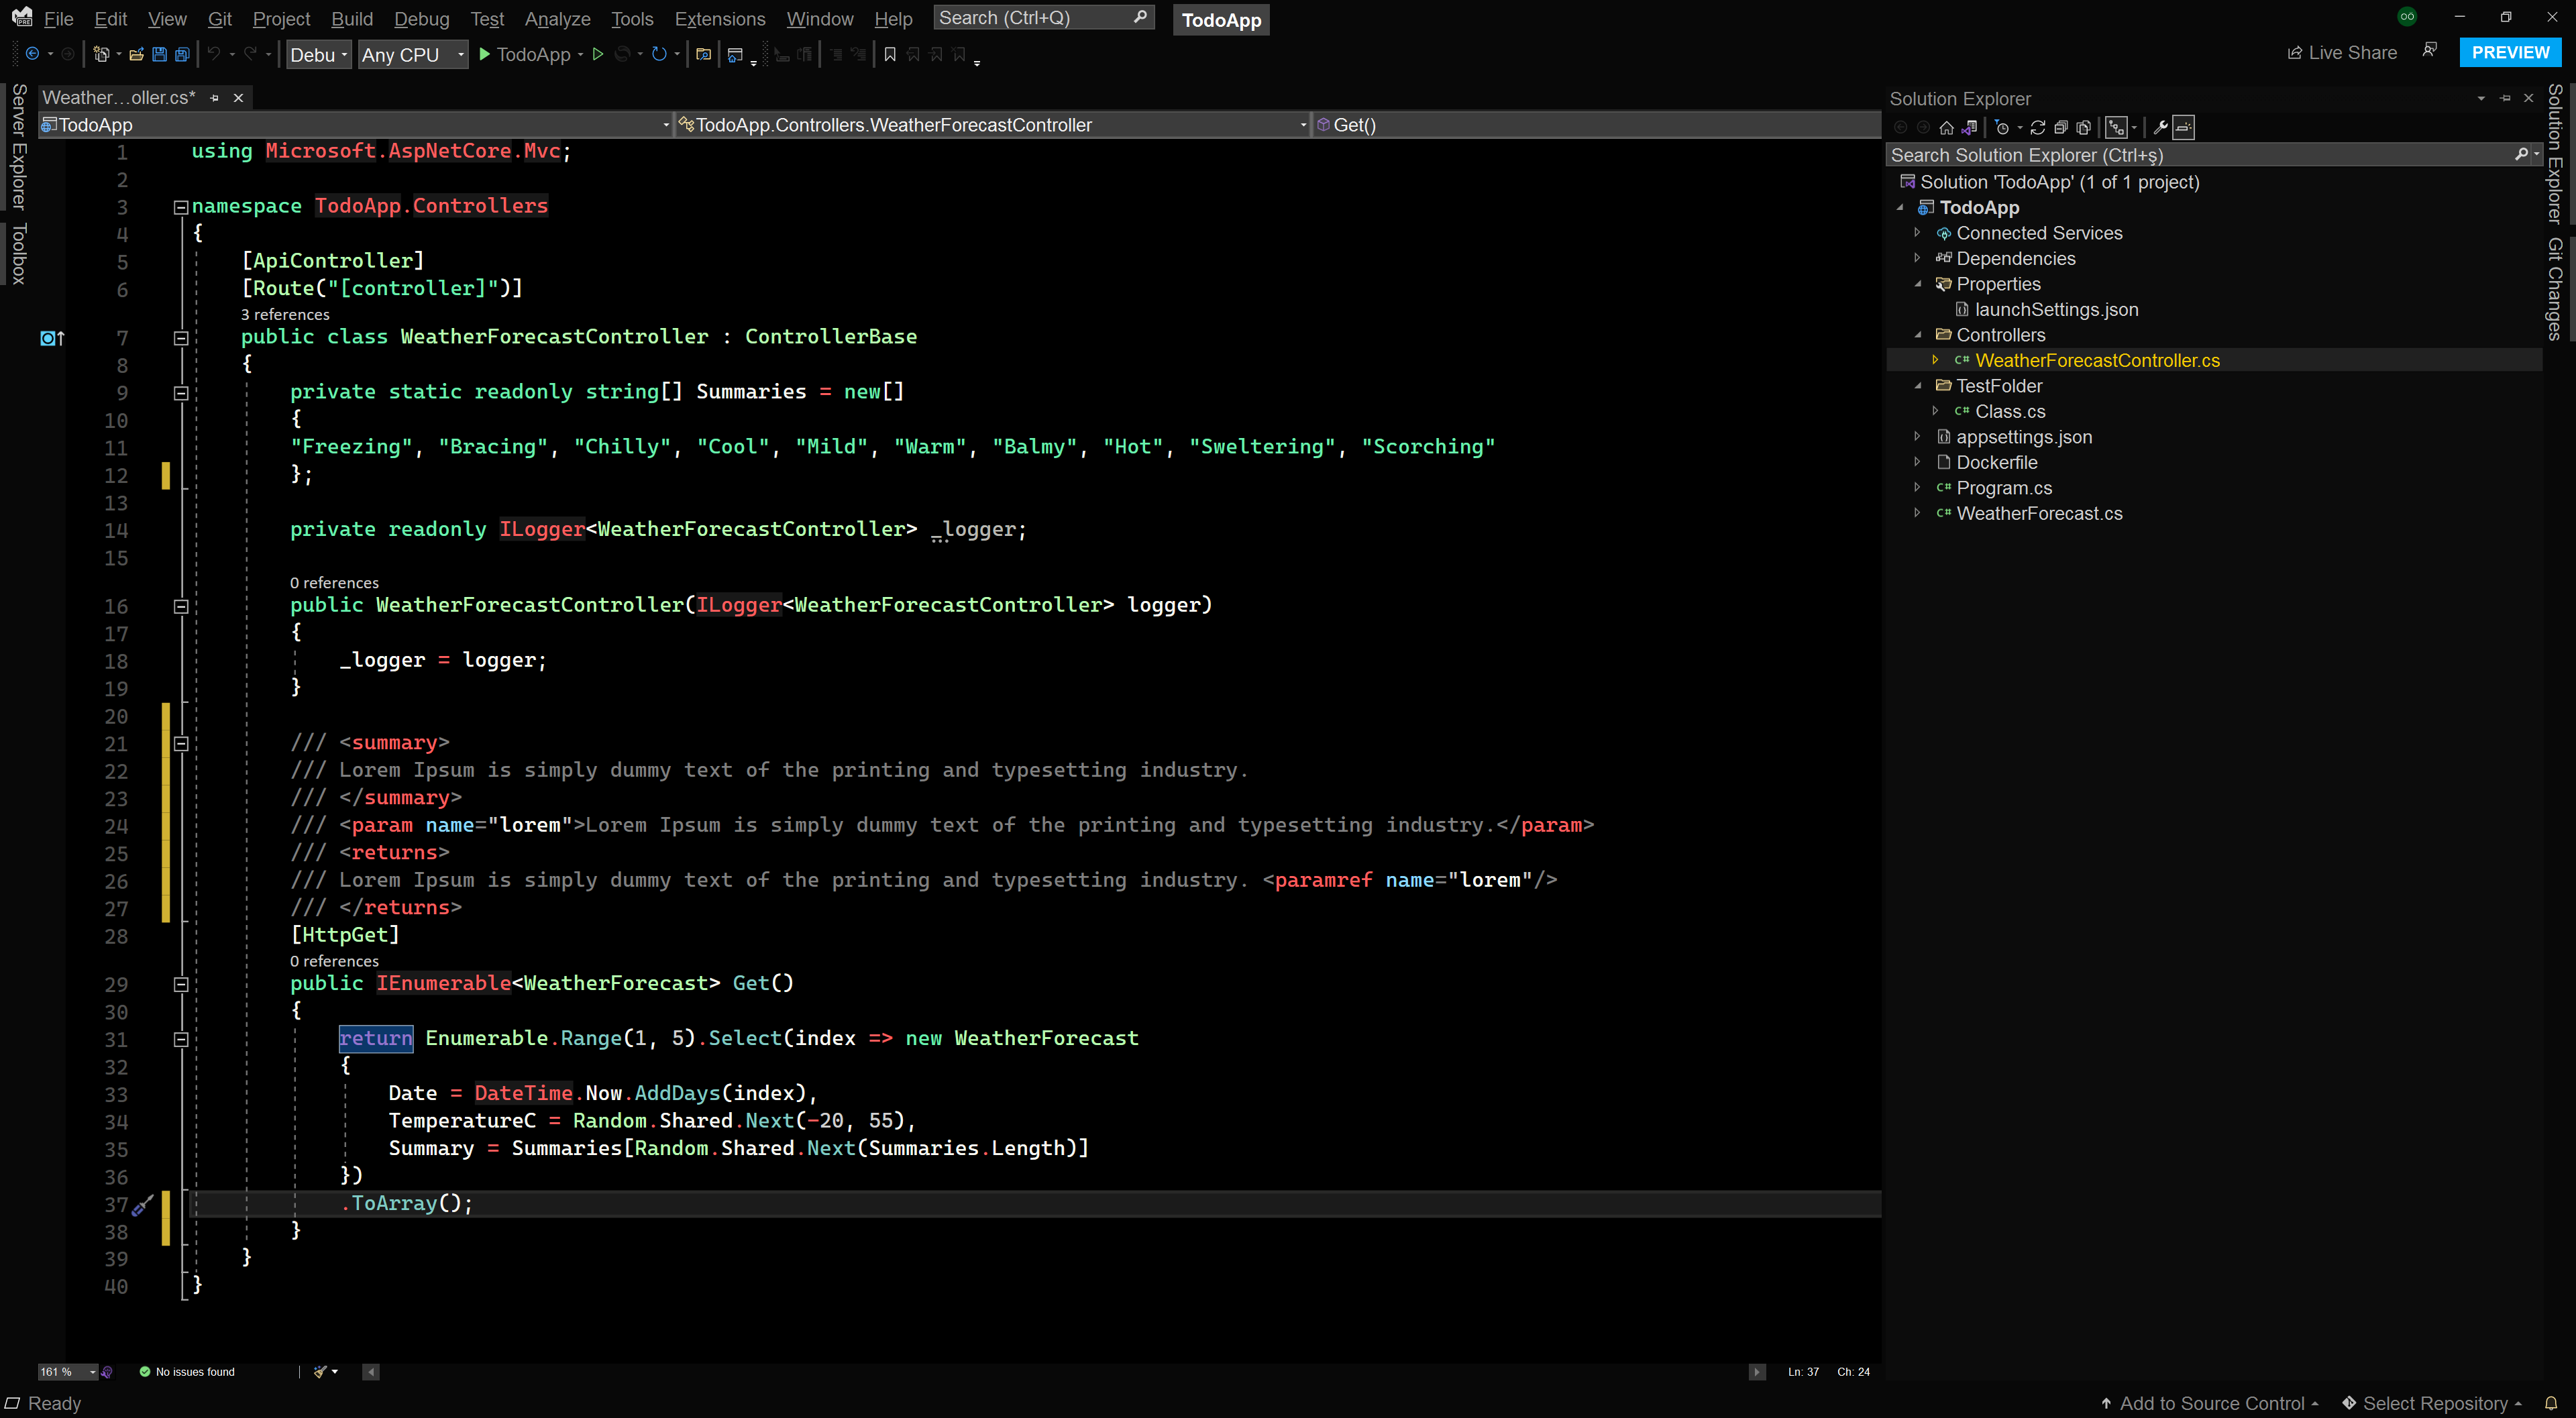
Task: Click the Sync/Refresh icon in Solution Explorer
Action: click(2037, 127)
